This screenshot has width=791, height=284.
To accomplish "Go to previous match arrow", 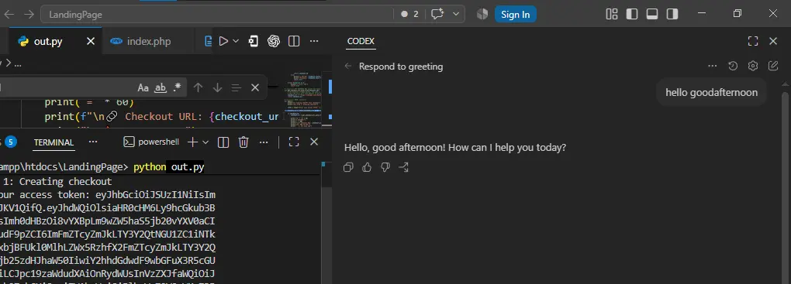I will pos(198,87).
